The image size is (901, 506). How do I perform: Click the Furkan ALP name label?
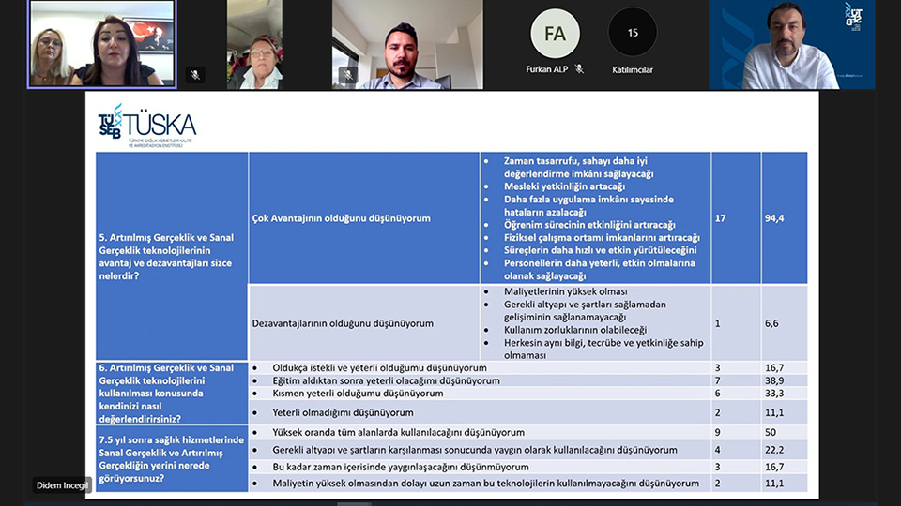click(x=548, y=69)
